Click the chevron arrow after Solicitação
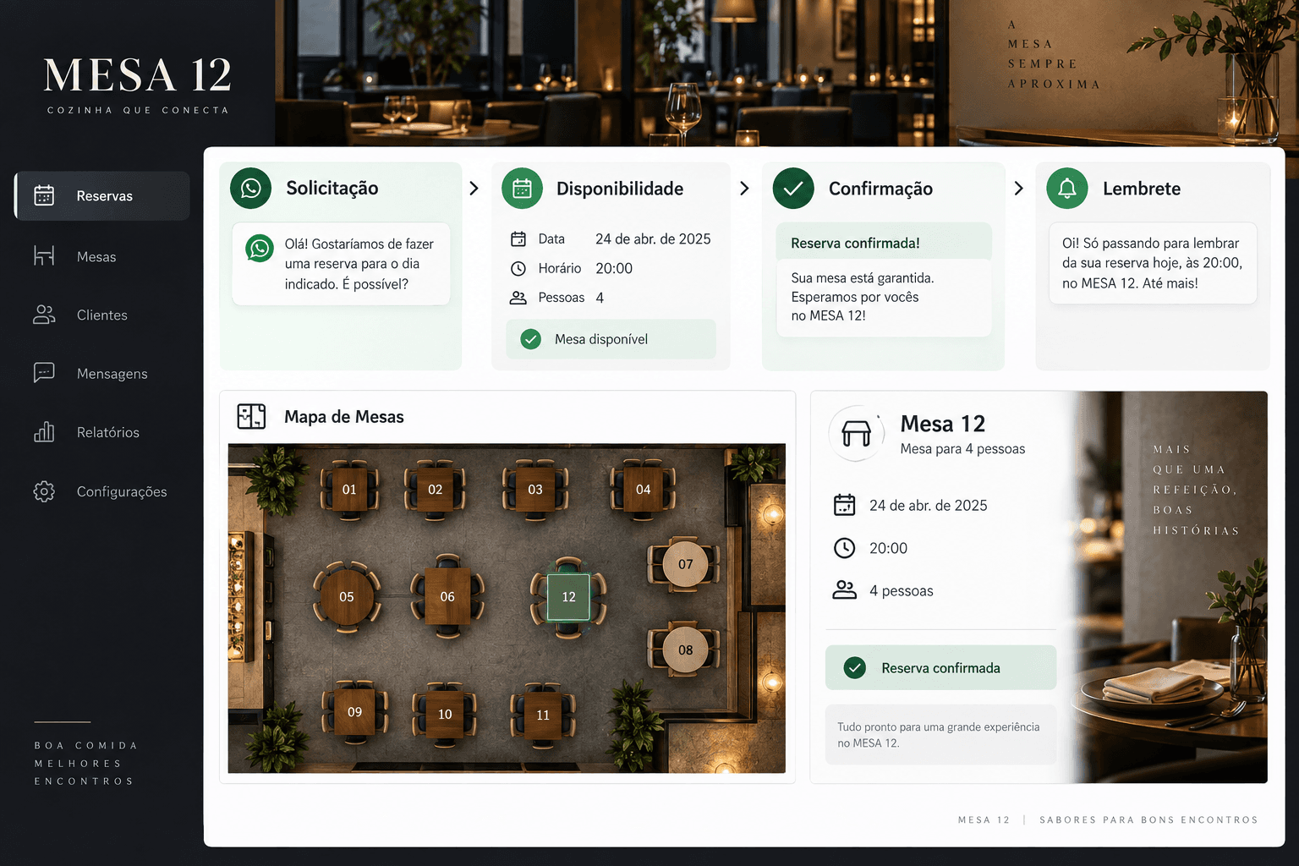1299x866 pixels. click(474, 188)
